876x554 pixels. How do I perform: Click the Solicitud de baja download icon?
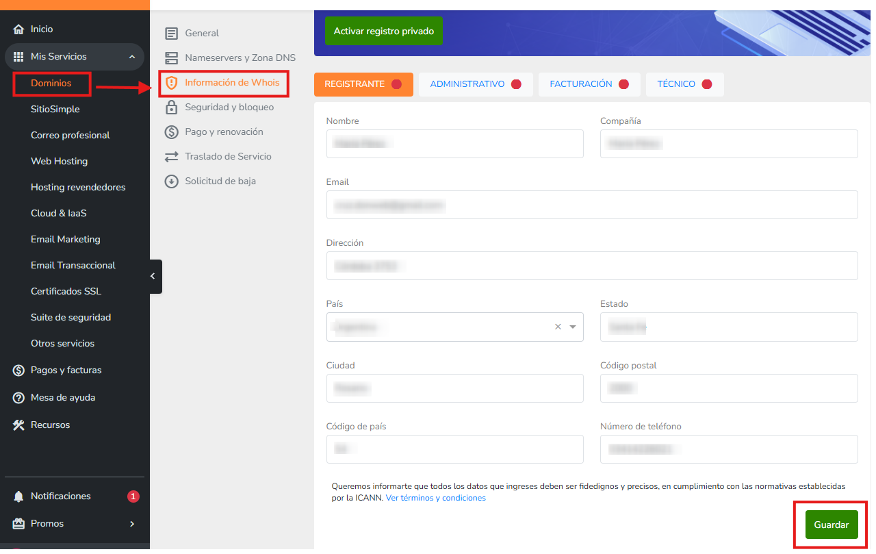coord(172,181)
